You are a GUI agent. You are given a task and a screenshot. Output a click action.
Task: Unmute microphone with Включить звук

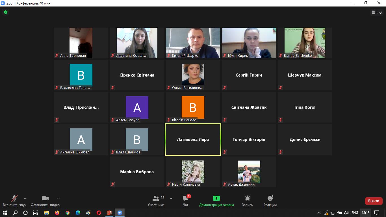click(x=14, y=201)
